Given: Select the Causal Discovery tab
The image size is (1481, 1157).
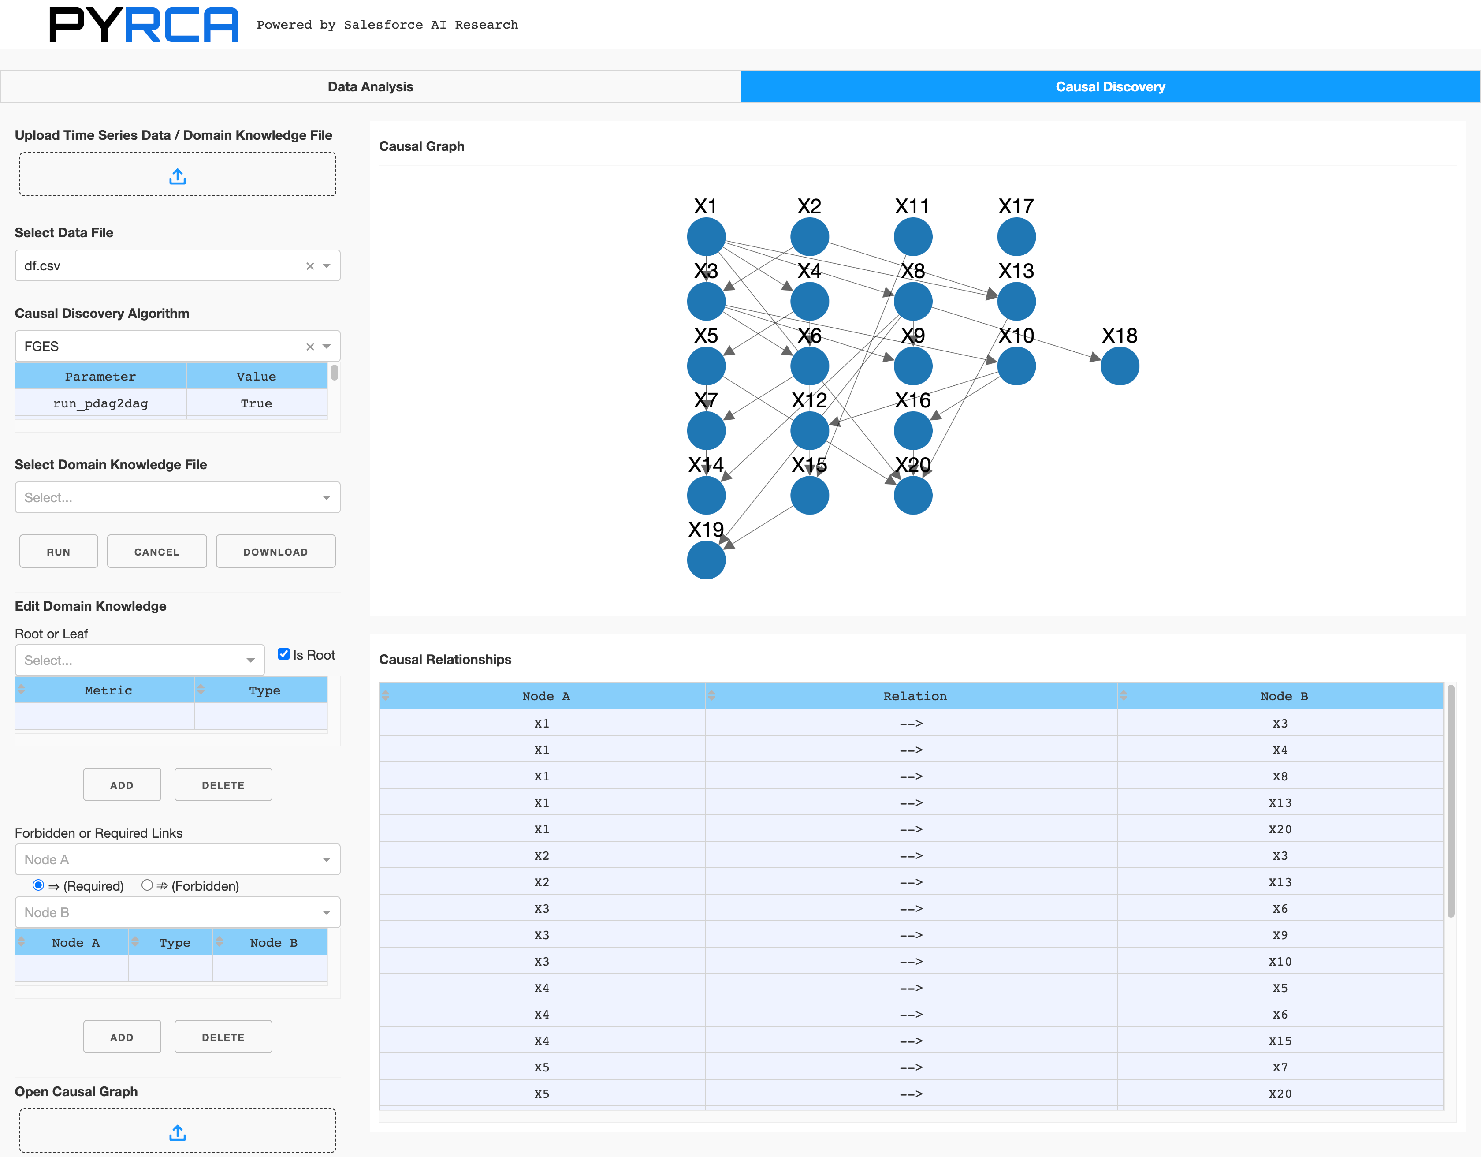Looking at the screenshot, I should click(1110, 87).
